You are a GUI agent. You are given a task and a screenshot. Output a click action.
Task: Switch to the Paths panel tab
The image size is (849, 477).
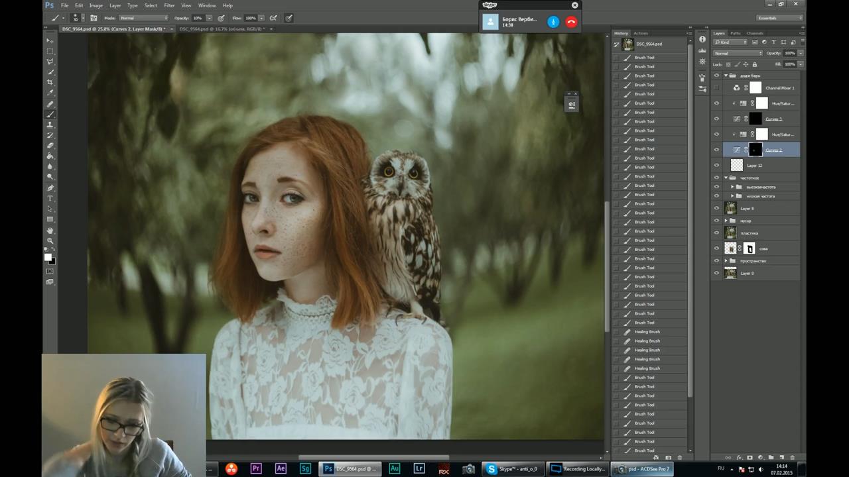[736, 33]
